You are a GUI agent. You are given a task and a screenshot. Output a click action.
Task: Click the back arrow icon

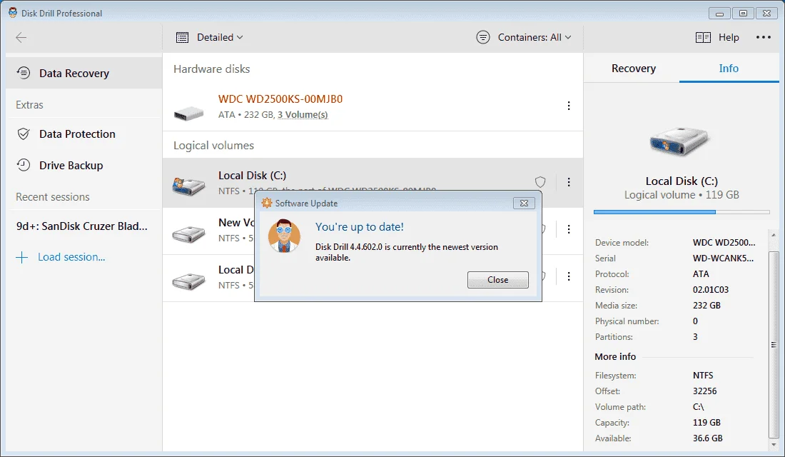[21, 38]
